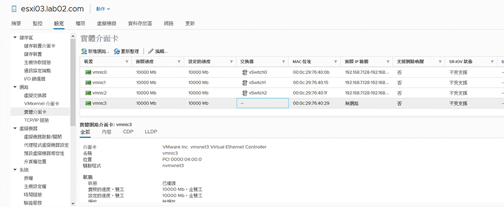Filter the 支援網路喚醒 column
The image size is (504, 207).
(440, 61)
